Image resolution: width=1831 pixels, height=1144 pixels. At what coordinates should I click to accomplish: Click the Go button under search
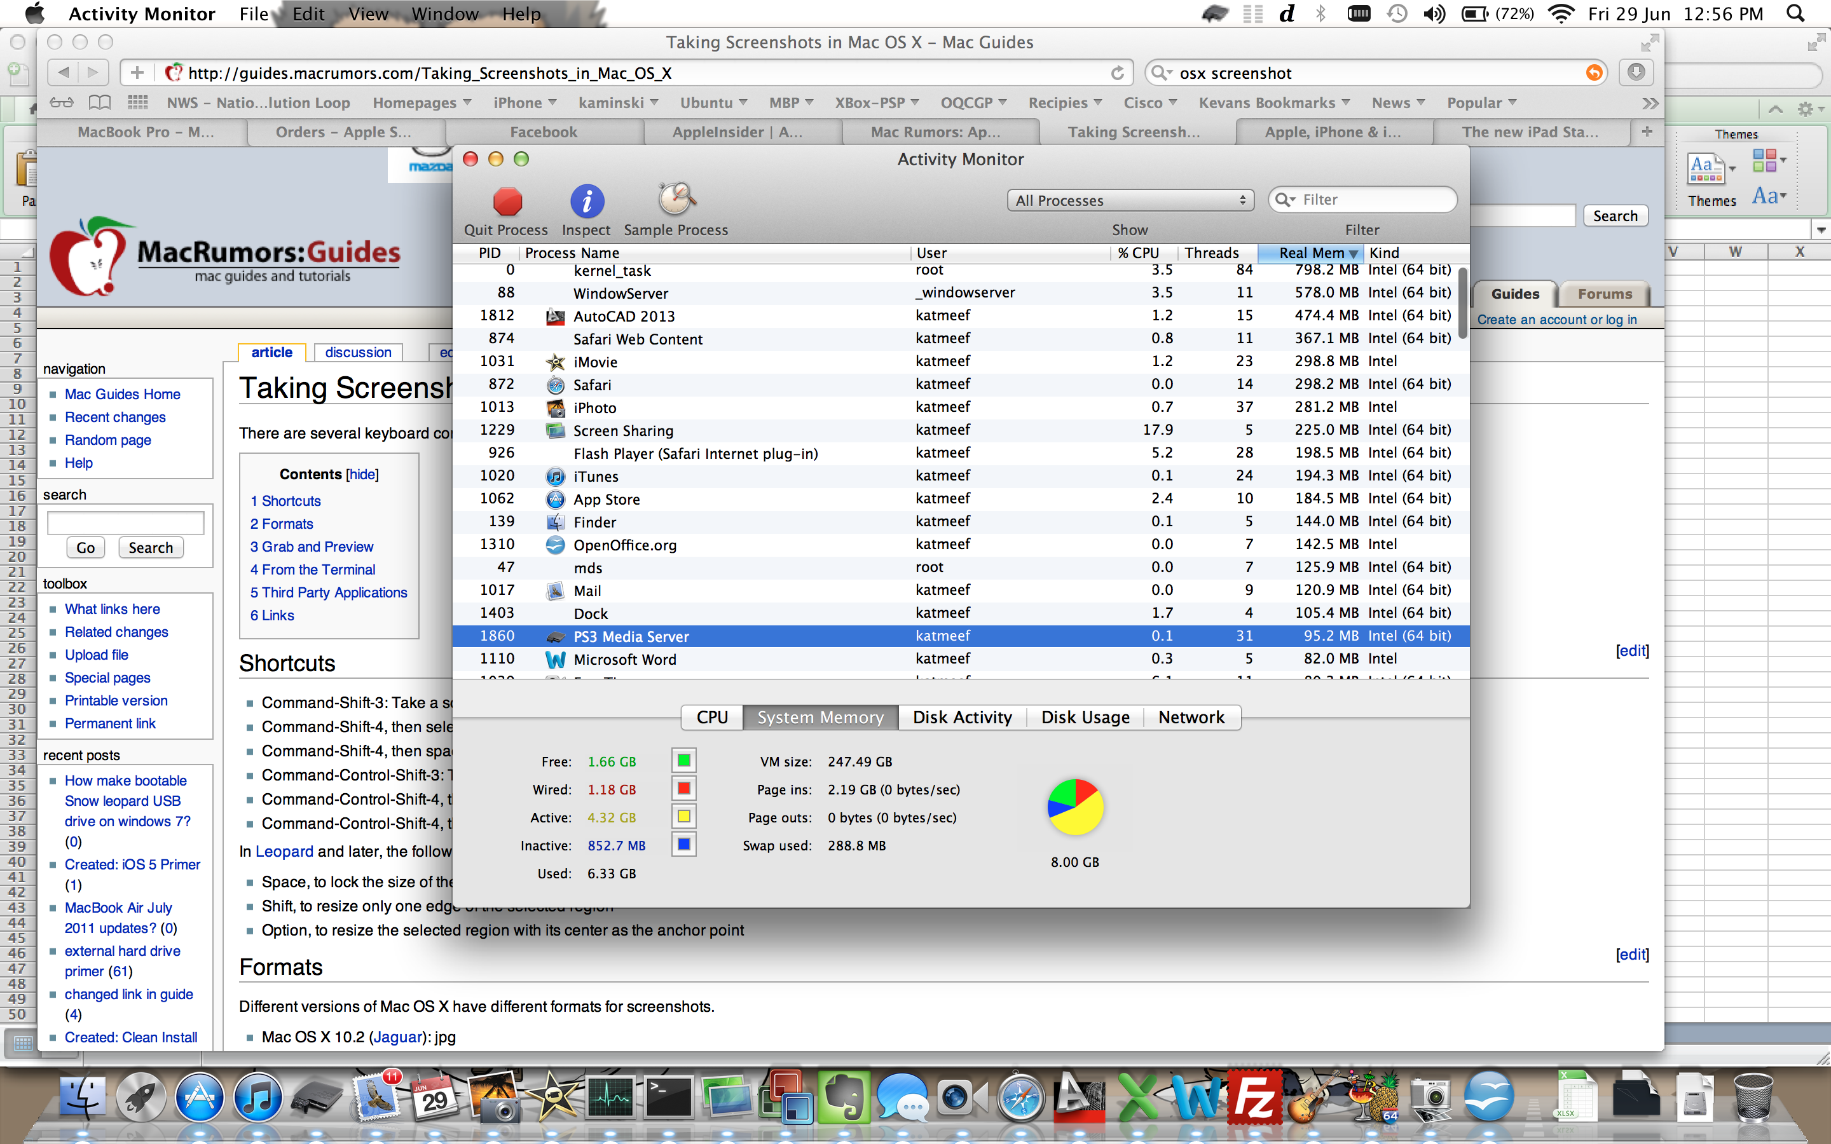[x=85, y=547]
